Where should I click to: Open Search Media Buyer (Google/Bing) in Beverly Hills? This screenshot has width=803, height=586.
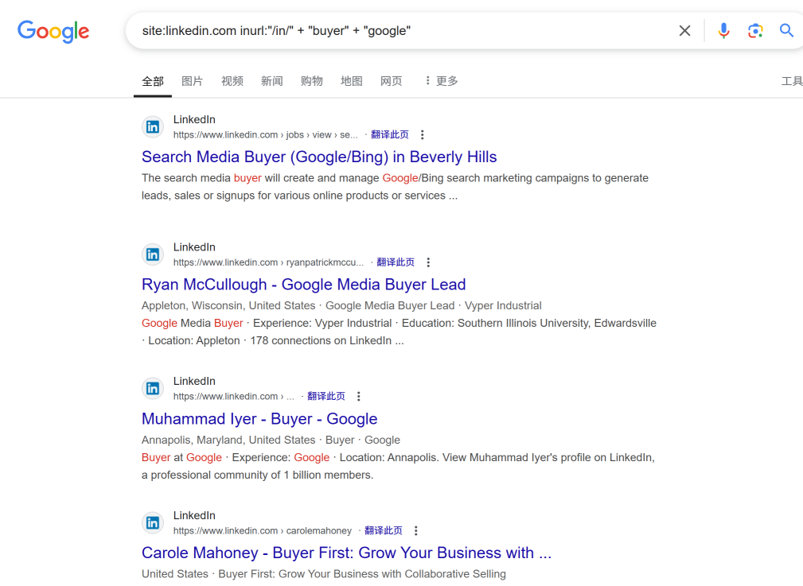pos(319,157)
